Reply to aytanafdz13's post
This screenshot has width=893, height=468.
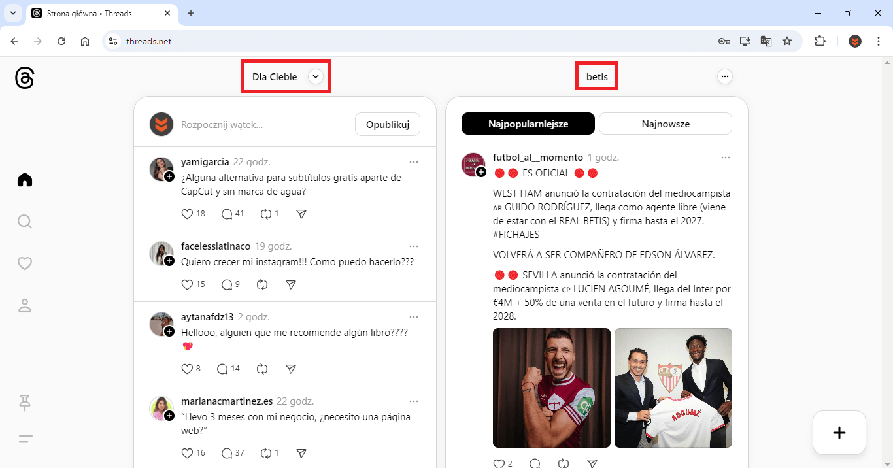point(222,369)
